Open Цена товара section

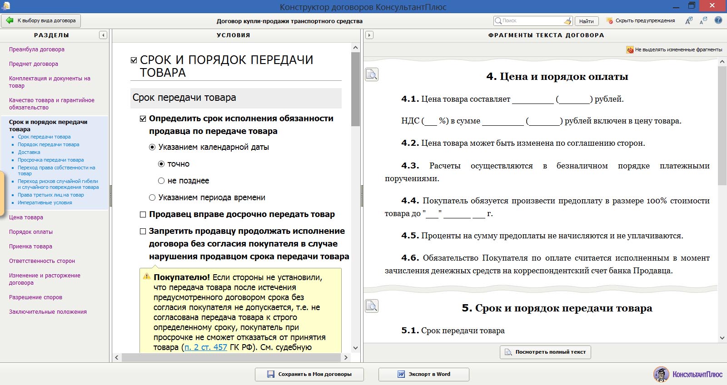(x=26, y=217)
